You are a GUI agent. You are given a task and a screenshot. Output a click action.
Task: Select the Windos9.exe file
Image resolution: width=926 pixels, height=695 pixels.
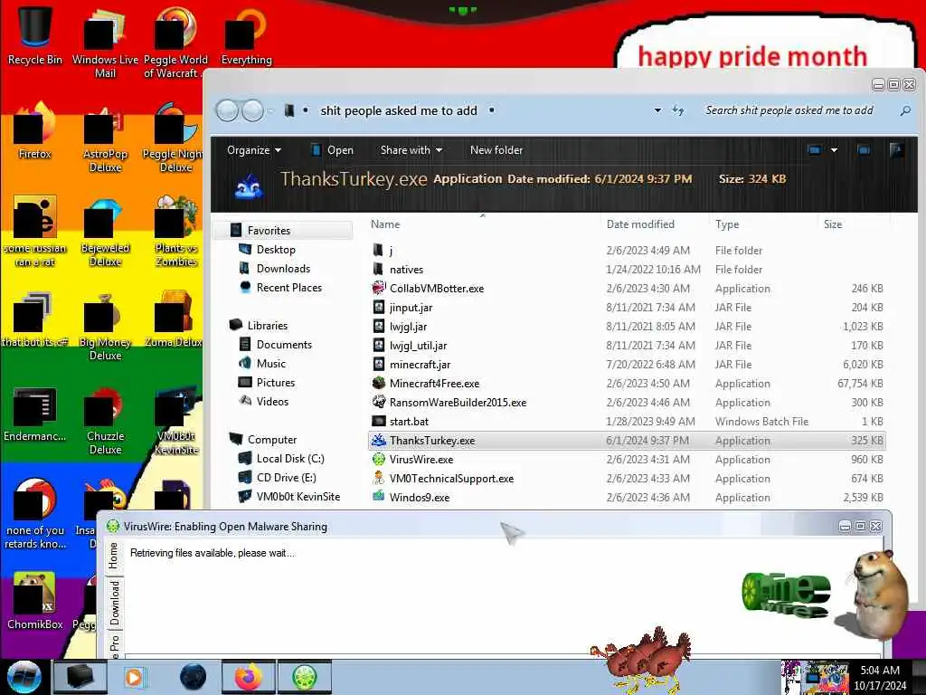point(628,497)
